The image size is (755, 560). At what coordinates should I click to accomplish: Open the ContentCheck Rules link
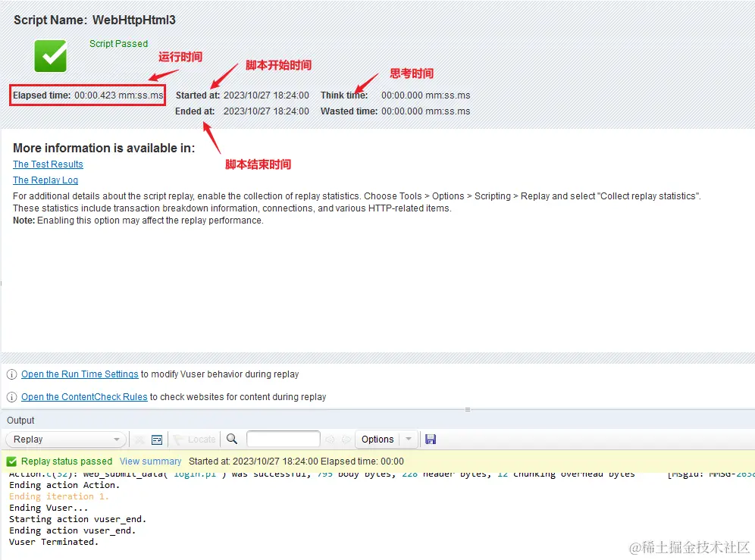click(x=84, y=397)
